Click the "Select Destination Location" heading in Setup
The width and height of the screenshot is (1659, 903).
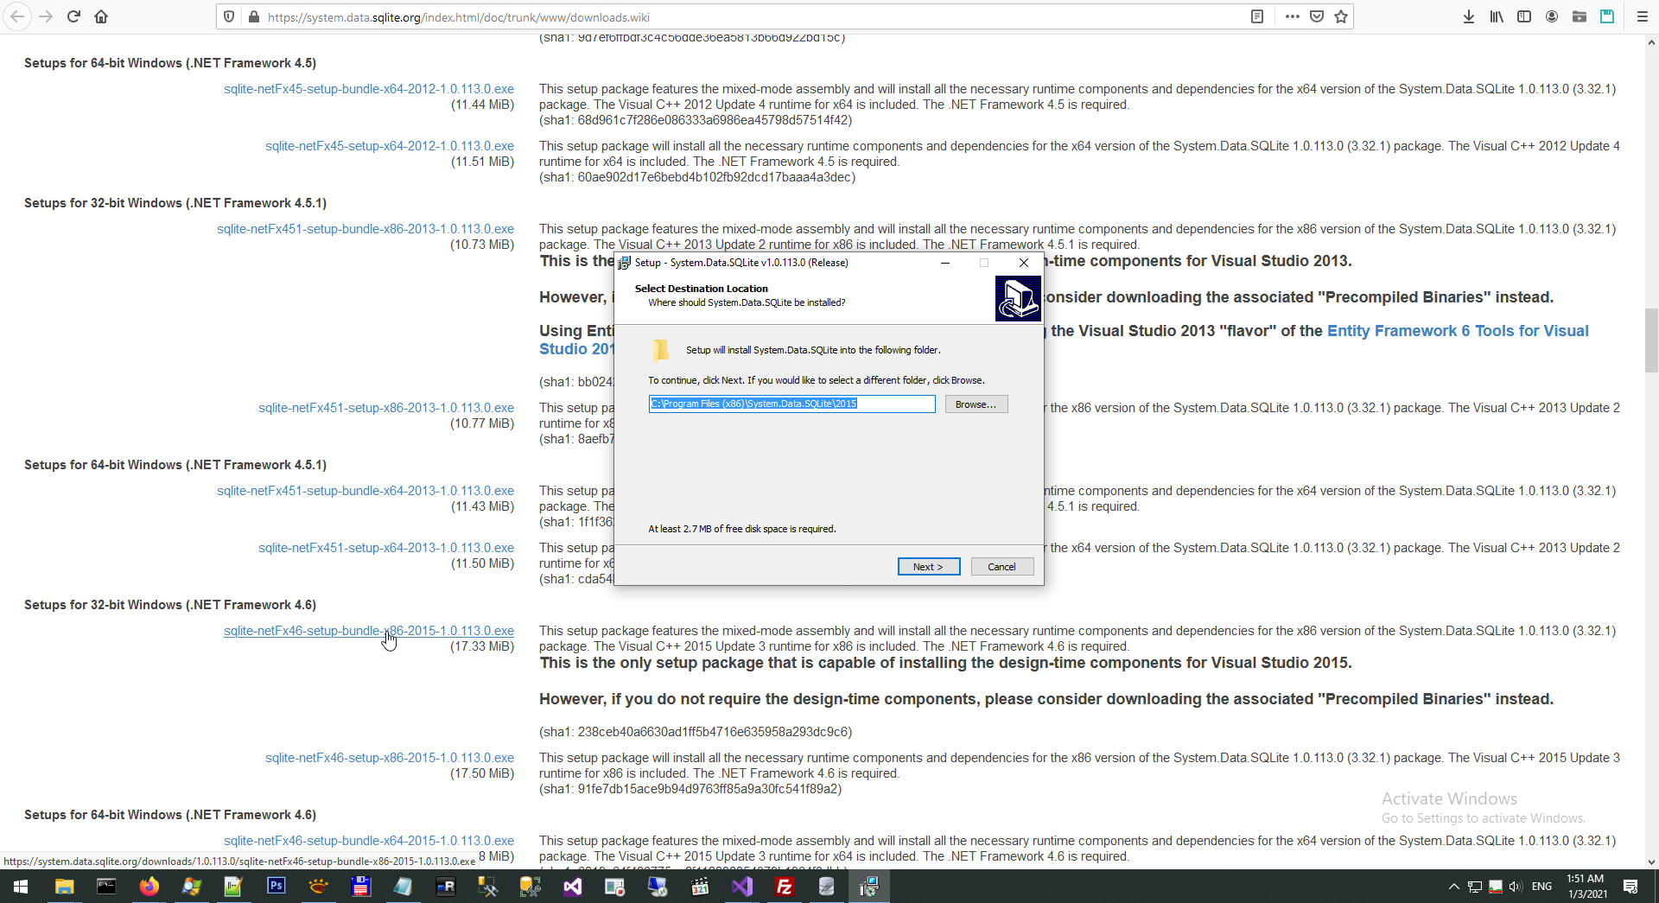click(702, 289)
